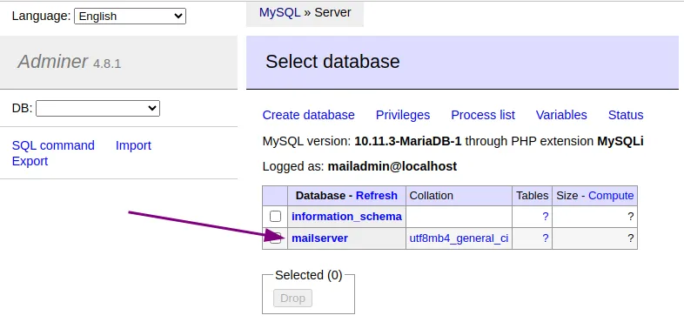Click the 4.8.1 version number
The height and width of the screenshot is (322, 684).
pyautogui.click(x=107, y=64)
